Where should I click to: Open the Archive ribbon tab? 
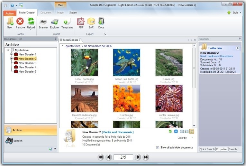(x=10, y=13)
